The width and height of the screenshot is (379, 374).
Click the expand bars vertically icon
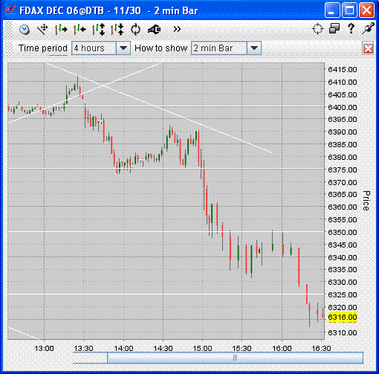(99, 30)
